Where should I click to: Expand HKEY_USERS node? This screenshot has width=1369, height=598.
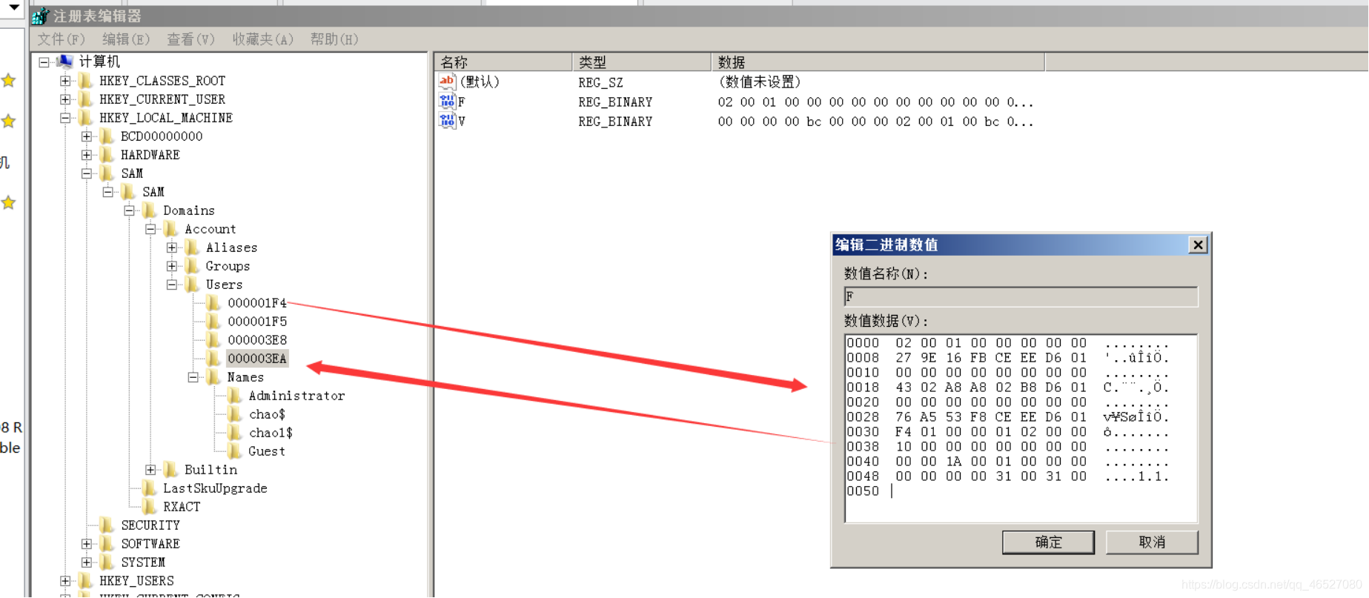[65, 581]
